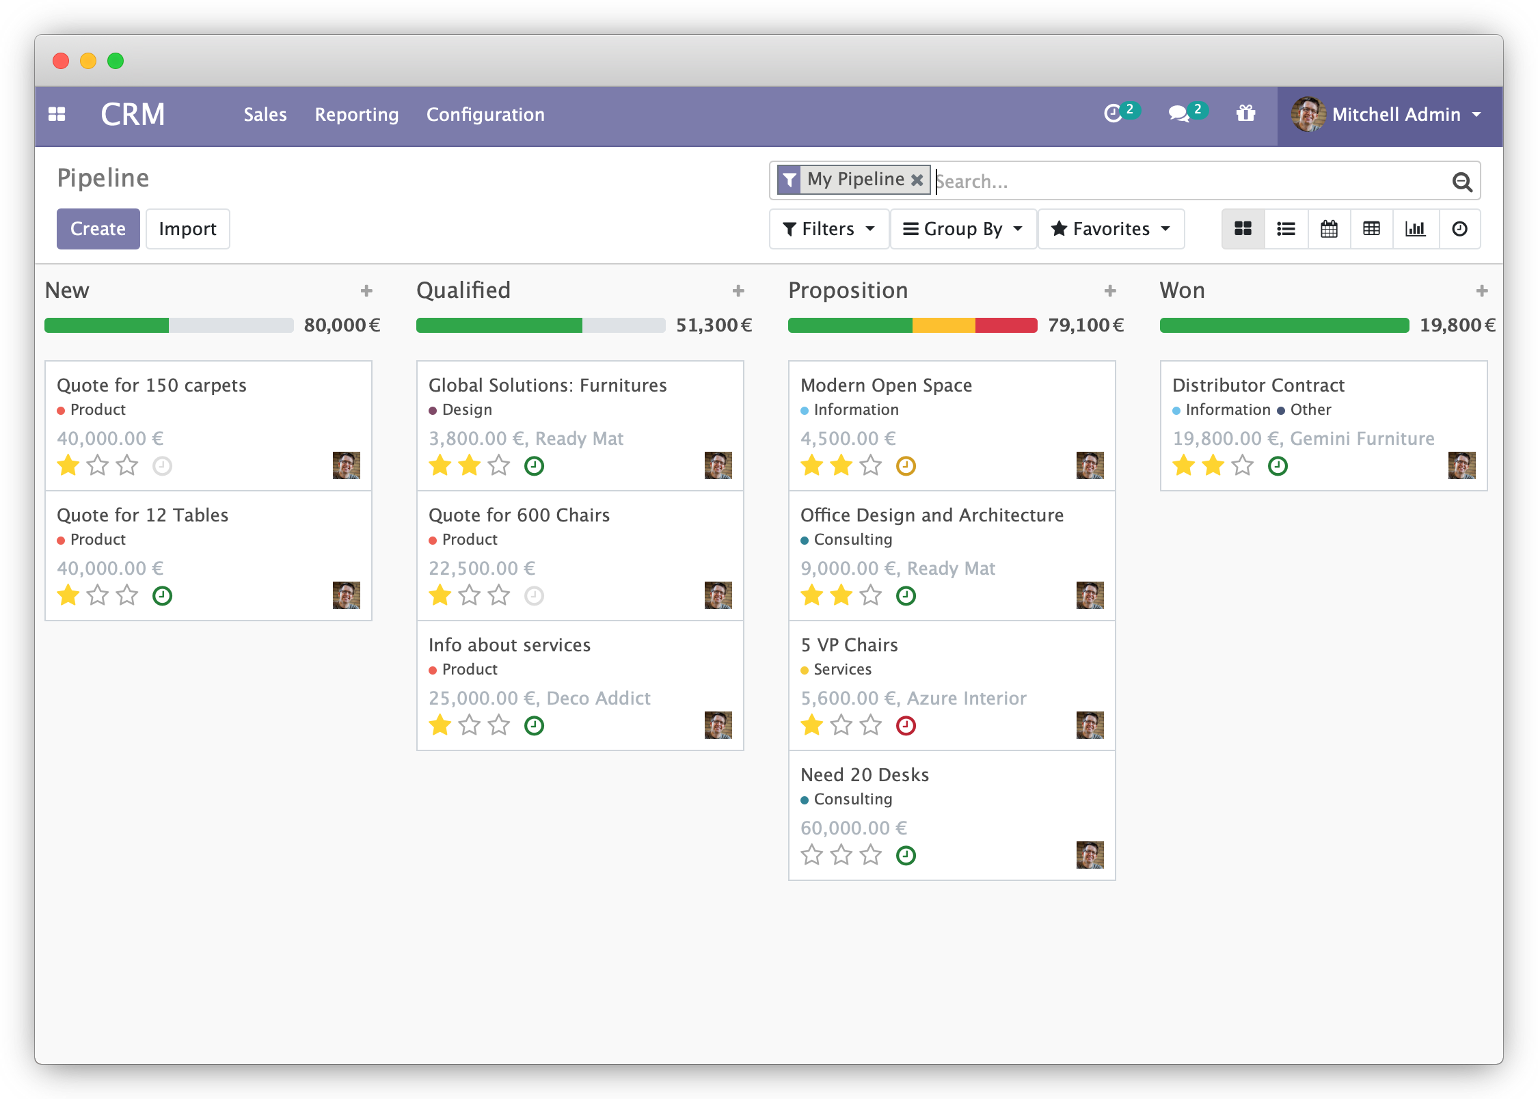This screenshot has width=1538, height=1099.
Task: Open the Reporting menu
Action: click(356, 115)
